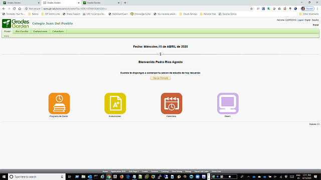Click the Type here to search box
The width and height of the screenshot is (321, 180).
(x=37, y=176)
